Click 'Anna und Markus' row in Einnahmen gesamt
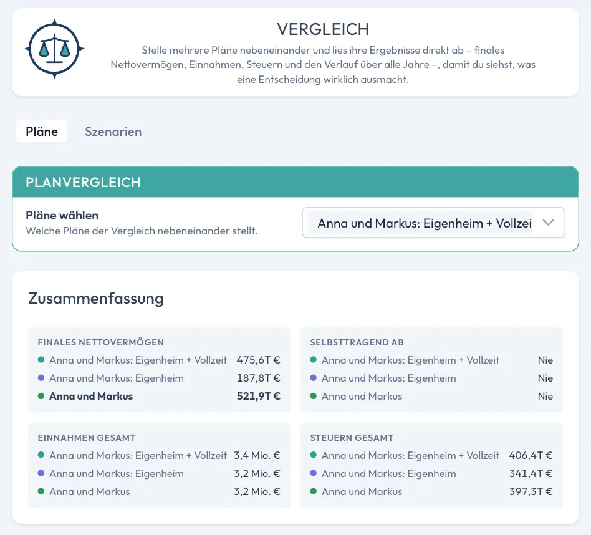Viewport: 591px width, 535px height. tap(90, 491)
